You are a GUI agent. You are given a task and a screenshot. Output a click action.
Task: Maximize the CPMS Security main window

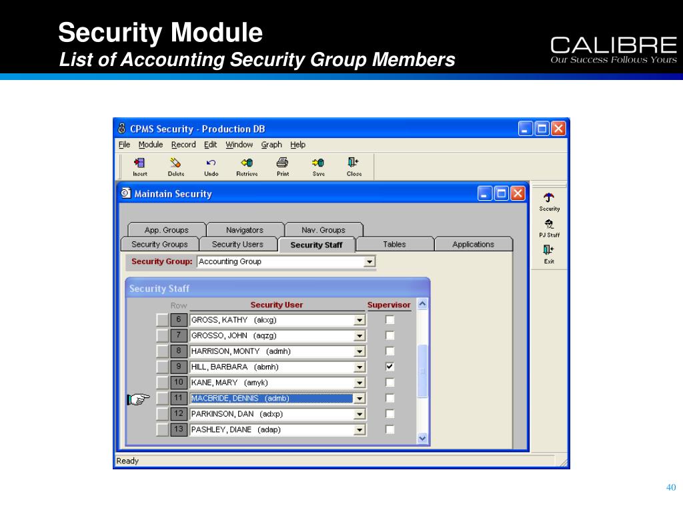coord(542,129)
